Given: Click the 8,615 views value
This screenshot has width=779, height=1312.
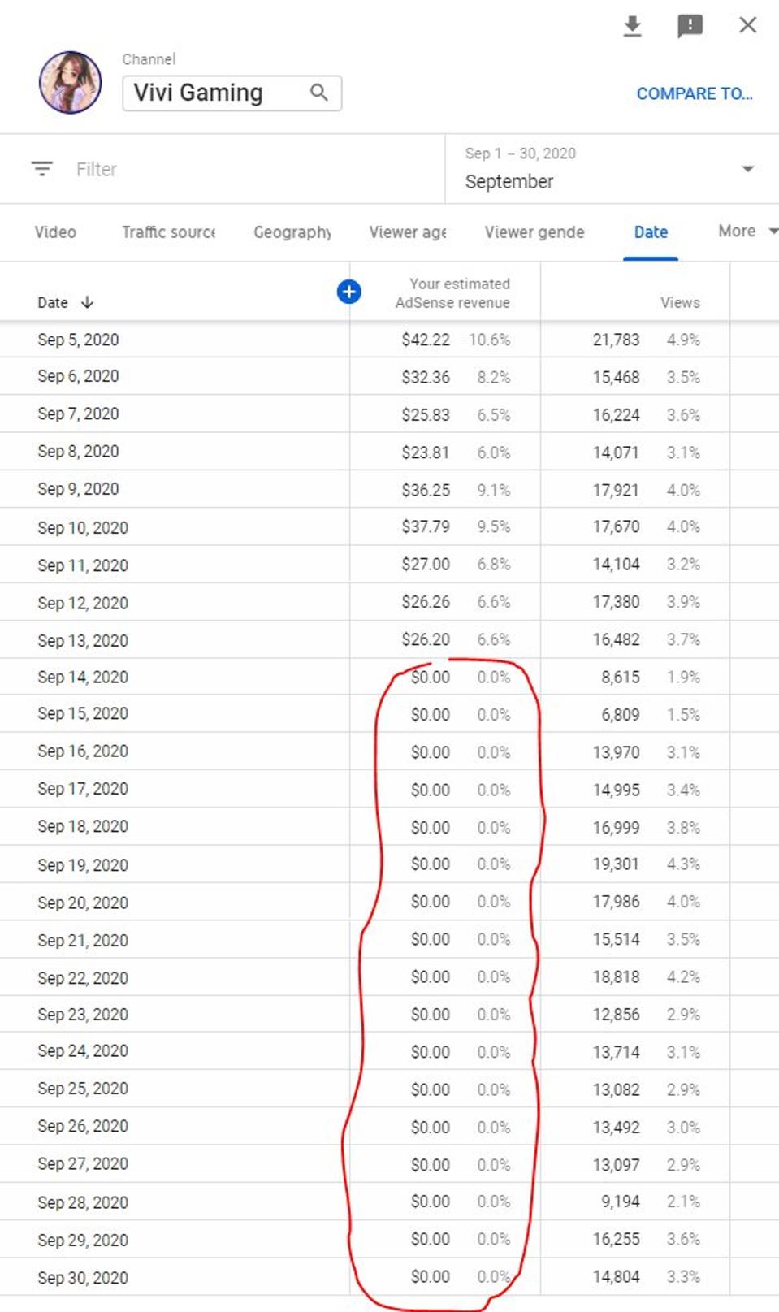Looking at the screenshot, I should (621, 677).
